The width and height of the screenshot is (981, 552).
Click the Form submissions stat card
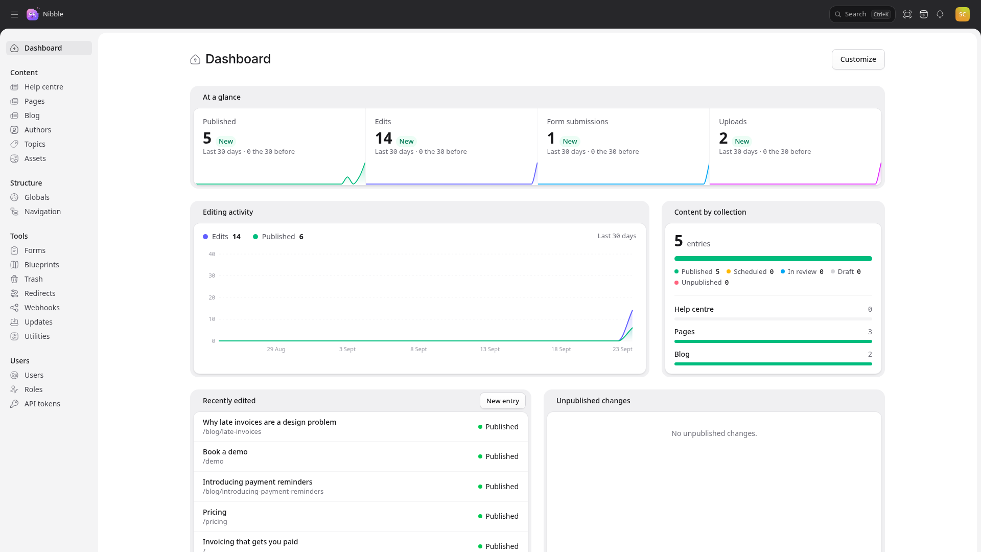pyautogui.click(x=623, y=147)
